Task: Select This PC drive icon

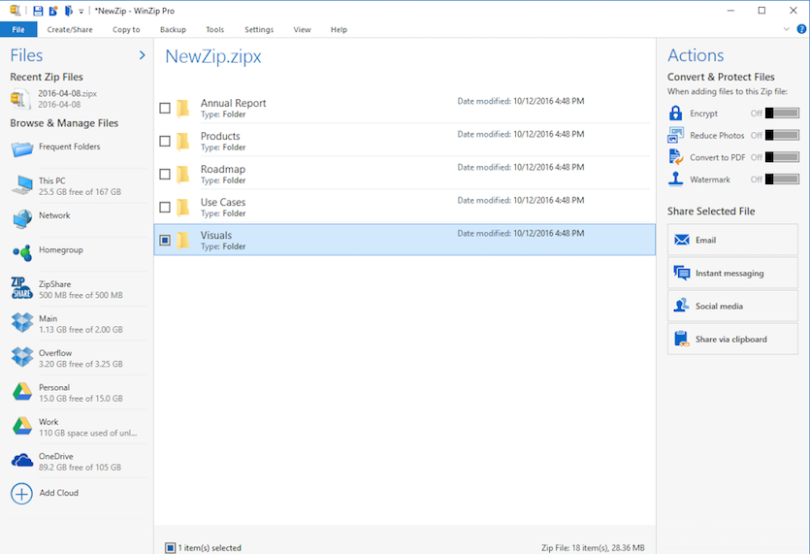Action: click(22, 184)
